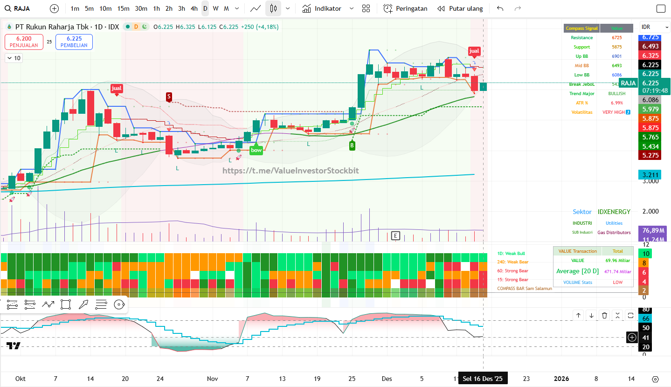Collapse the oscillator pane
The height and width of the screenshot is (387, 671).
pos(617,315)
